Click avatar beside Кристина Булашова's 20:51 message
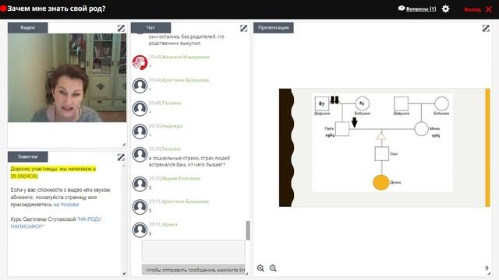 coord(140,207)
